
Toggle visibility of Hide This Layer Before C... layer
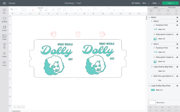pos(177,76)
